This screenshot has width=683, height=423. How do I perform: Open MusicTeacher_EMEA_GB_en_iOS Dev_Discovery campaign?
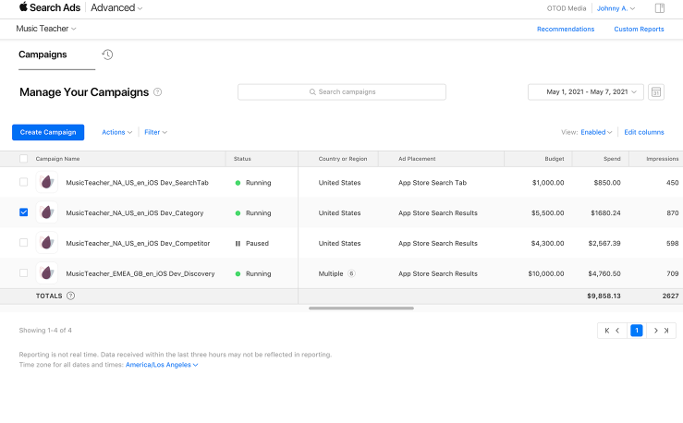[140, 273]
